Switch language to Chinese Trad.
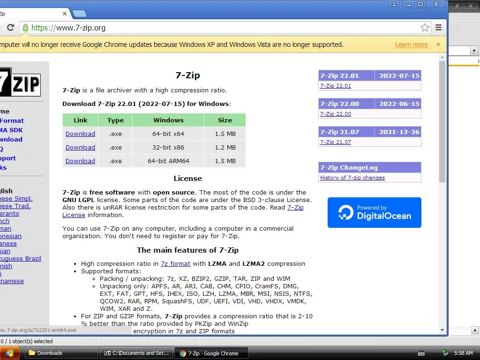The height and width of the screenshot is (360, 480). pos(15,206)
